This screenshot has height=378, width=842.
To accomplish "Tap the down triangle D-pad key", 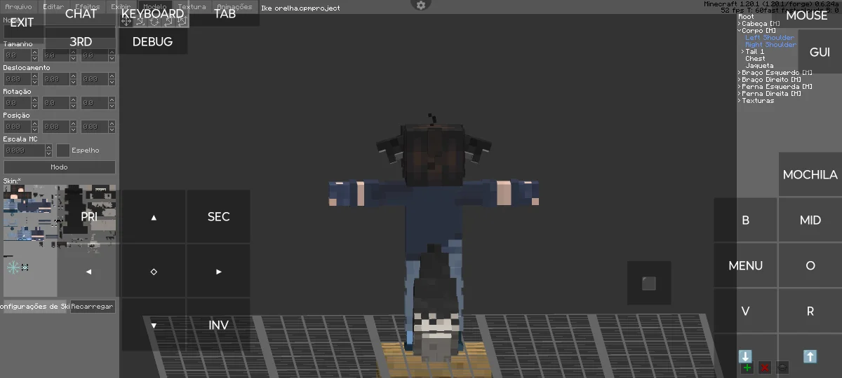I will click(x=154, y=325).
